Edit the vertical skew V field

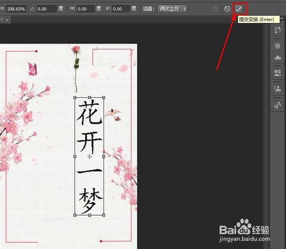[x=121, y=9]
